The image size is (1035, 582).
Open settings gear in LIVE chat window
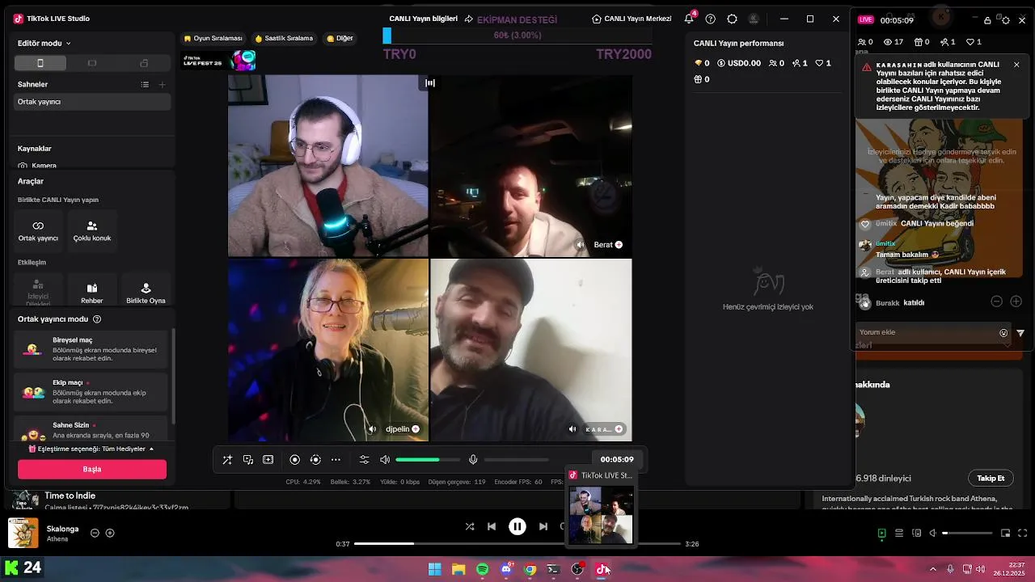[1006, 20]
